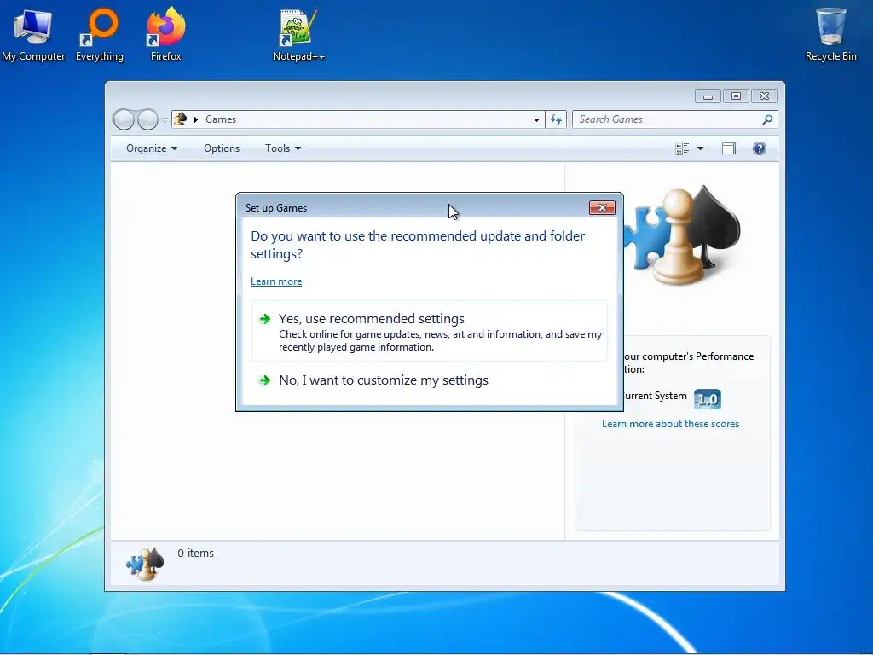Launch Notepad++ desktop shortcut
The image size is (873, 655).
(x=298, y=34)
